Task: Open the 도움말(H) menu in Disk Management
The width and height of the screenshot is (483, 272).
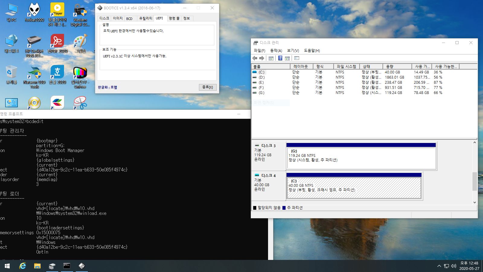Action: [x=312, y=50]
